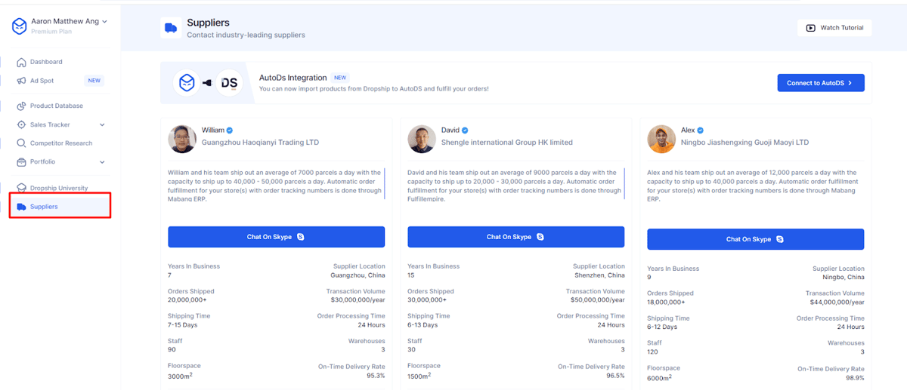Click the Product Database icon

(x=21, y=106)
